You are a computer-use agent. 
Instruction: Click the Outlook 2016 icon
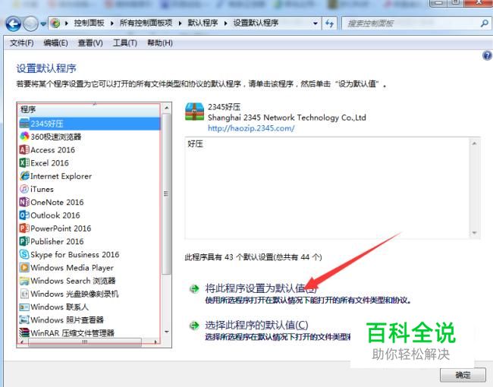point(24,216)
